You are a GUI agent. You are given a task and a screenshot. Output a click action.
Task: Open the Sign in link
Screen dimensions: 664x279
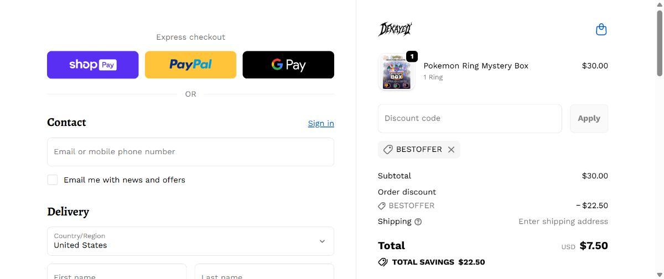coord(321,123)
